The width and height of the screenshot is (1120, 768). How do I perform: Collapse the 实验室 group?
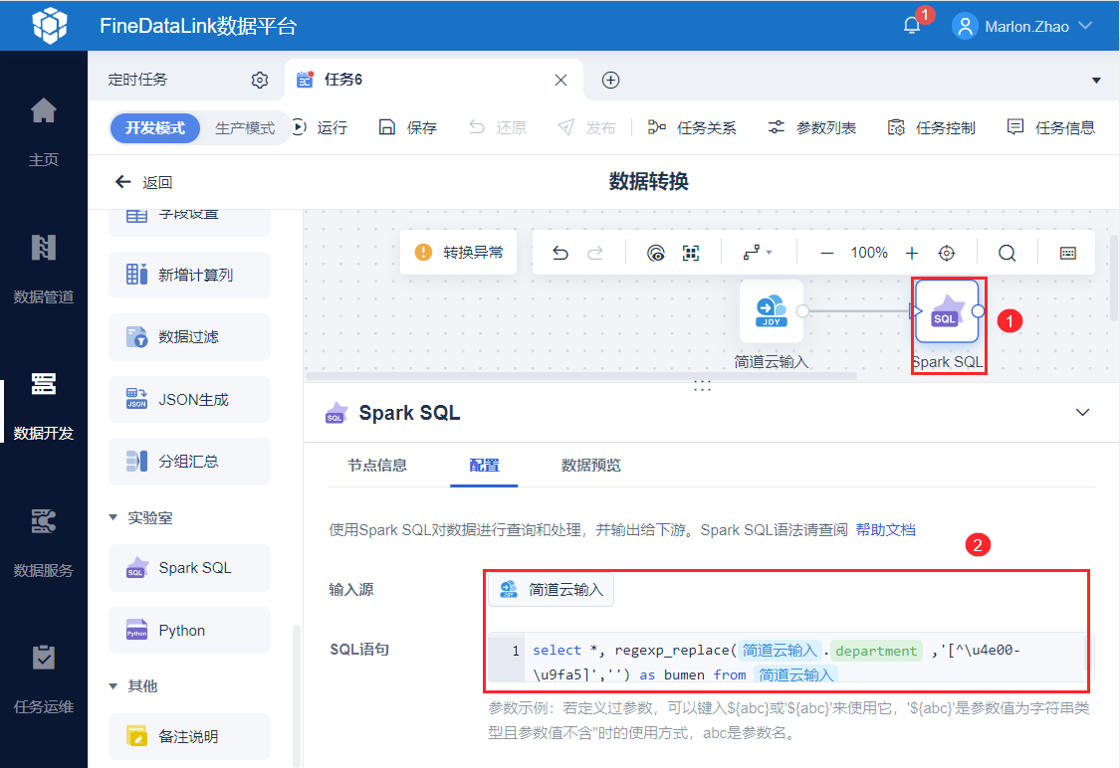(x=112, y=517)
